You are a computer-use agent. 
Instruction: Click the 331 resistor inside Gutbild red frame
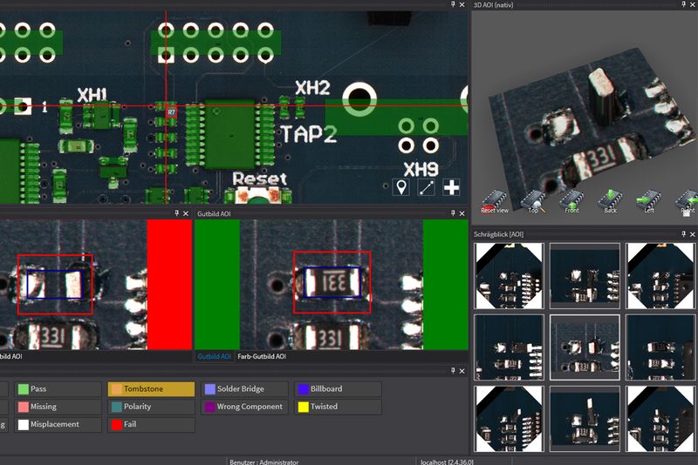pos(332,282)
